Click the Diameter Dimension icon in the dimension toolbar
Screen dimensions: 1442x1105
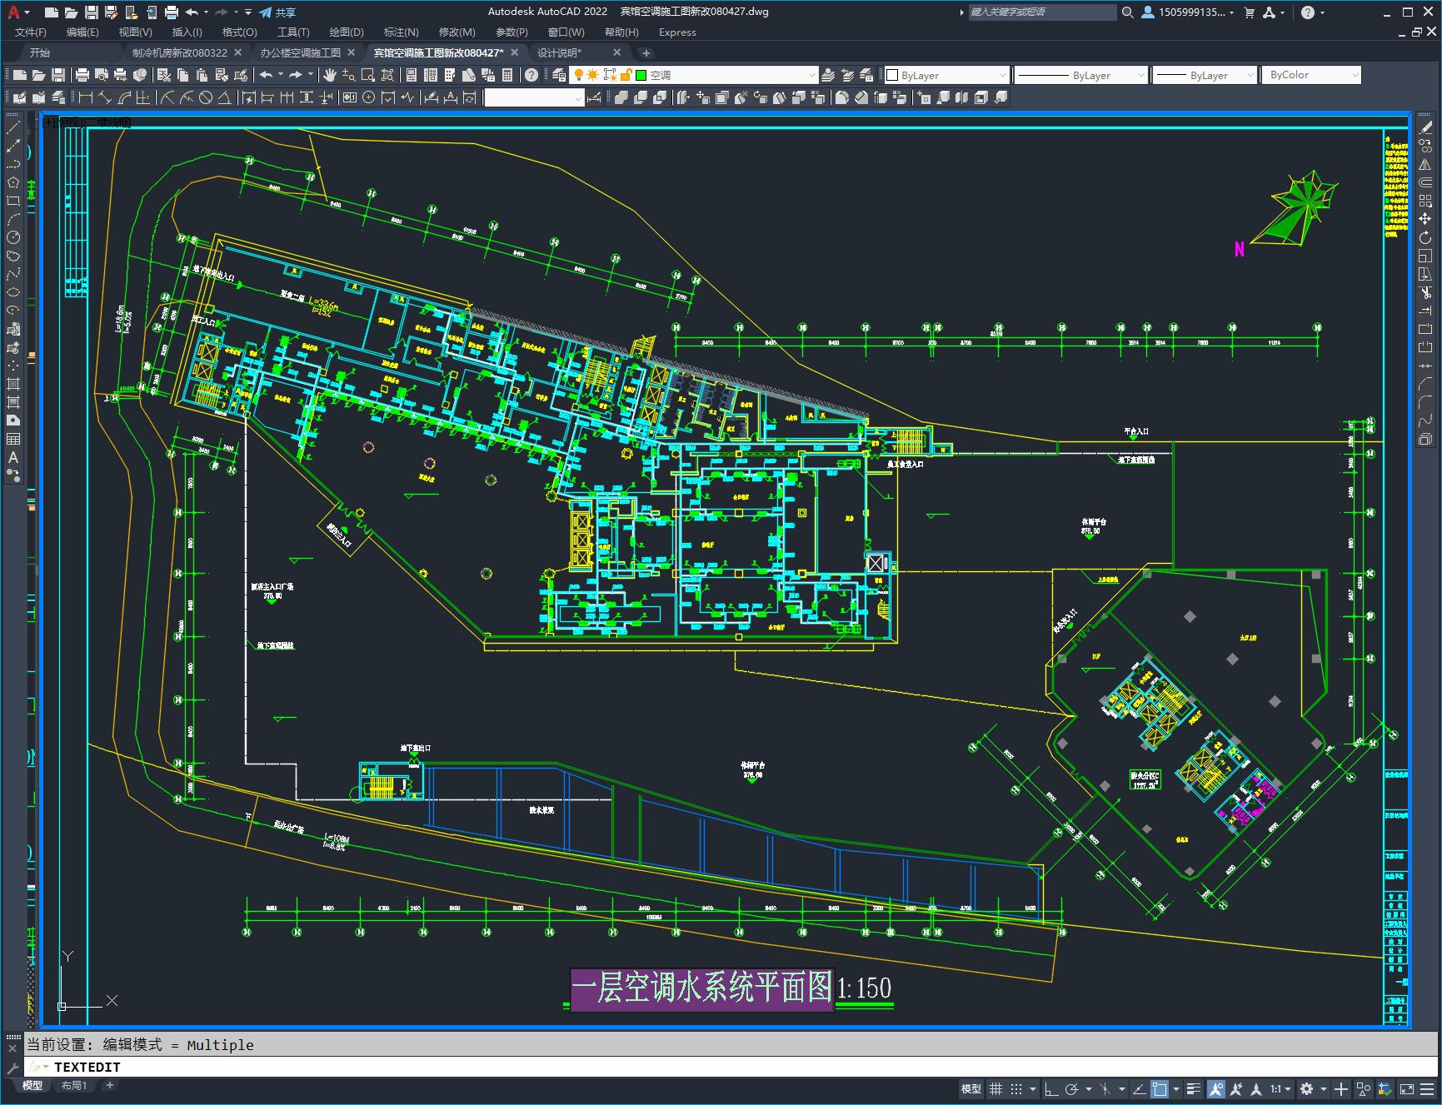[206, 97]
